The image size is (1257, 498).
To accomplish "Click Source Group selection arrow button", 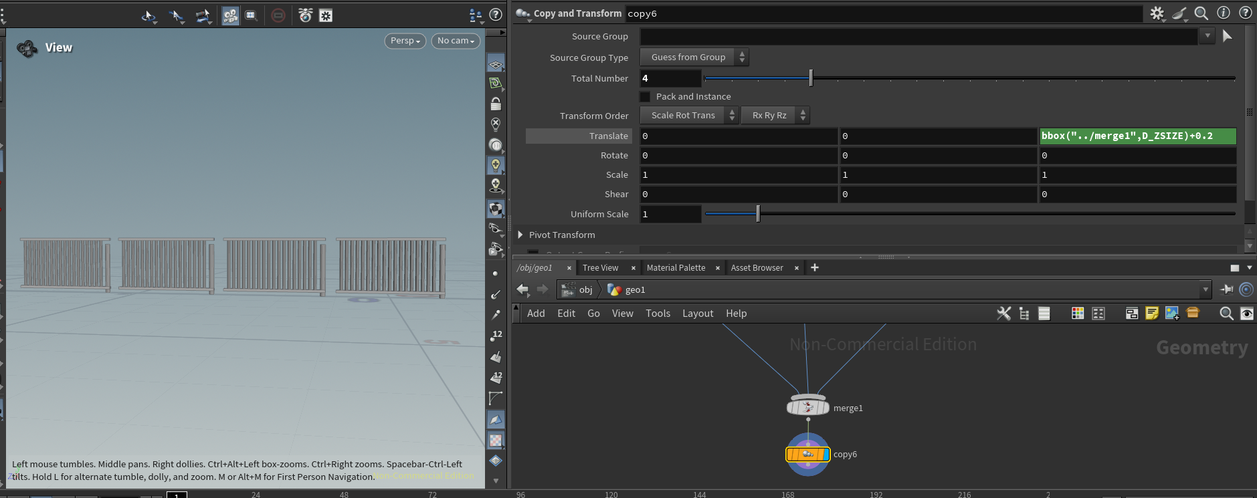I will coord(1227,36).
